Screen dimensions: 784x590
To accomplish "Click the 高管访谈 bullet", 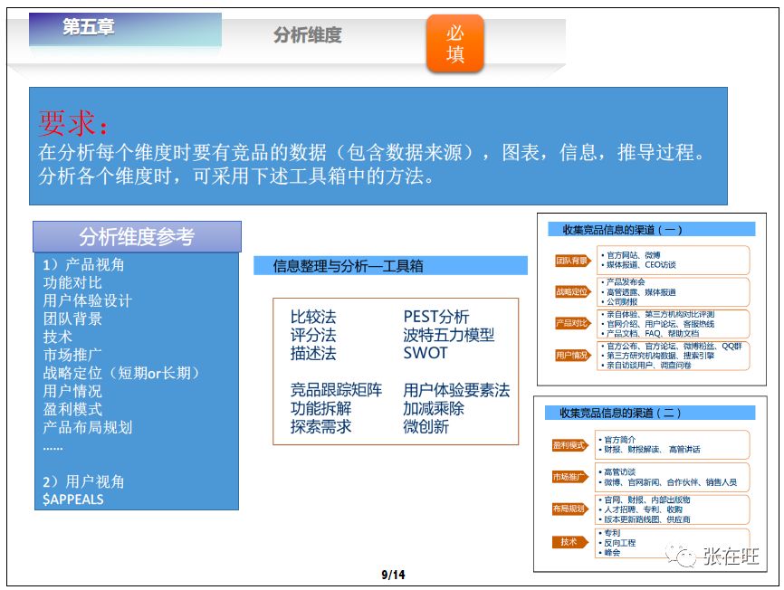I will [617, 471].
